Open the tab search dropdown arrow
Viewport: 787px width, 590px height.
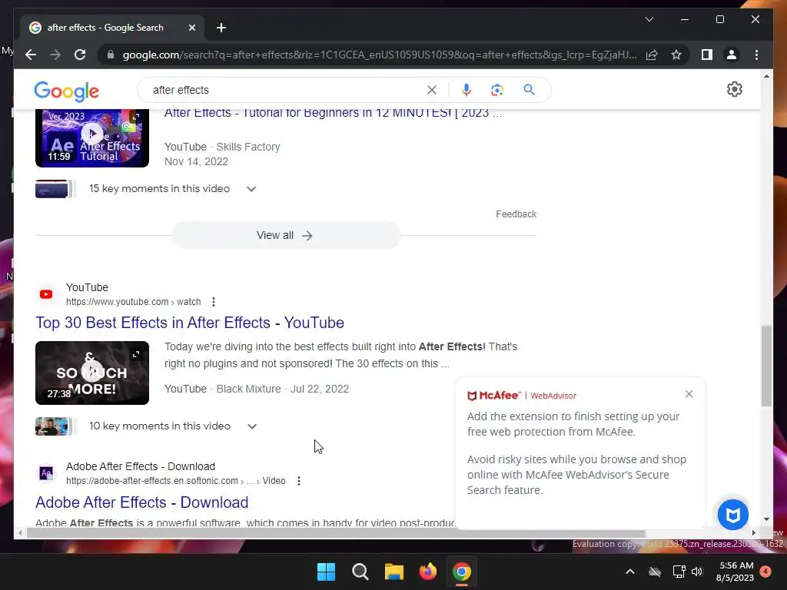649,19
